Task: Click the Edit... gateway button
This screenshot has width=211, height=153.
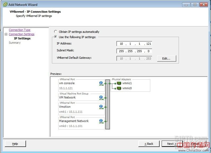Action: [166, 58]
